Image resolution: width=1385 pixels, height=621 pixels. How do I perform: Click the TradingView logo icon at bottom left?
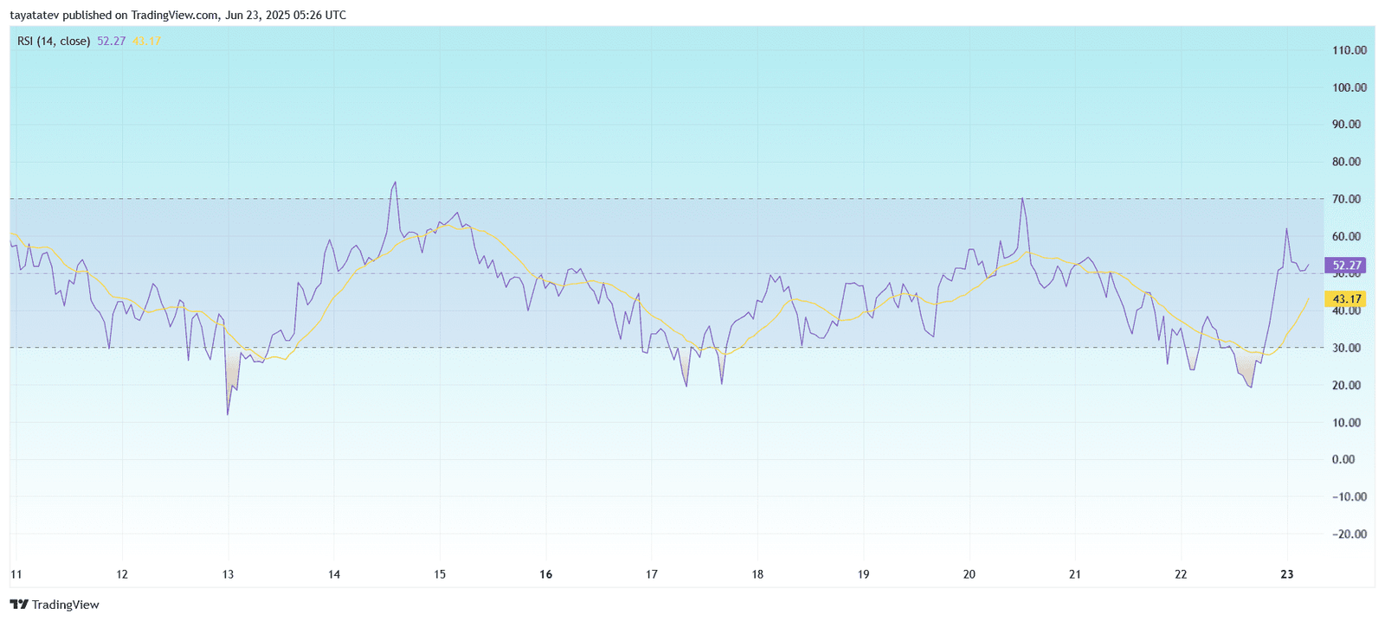[x=19, y=605]
